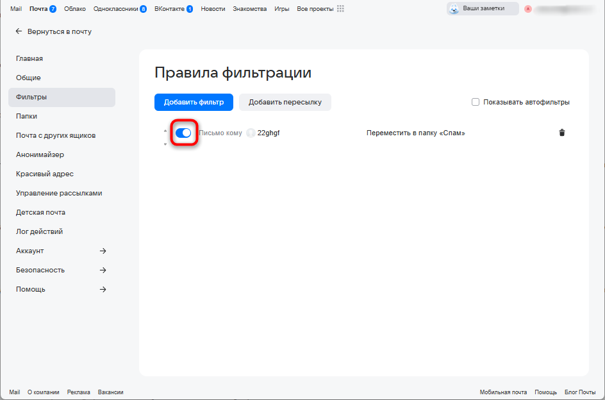The height and width of the screenshot is (400, 605).
Task: Click the 22ghgf contact avatar
Action: point(251,133)
